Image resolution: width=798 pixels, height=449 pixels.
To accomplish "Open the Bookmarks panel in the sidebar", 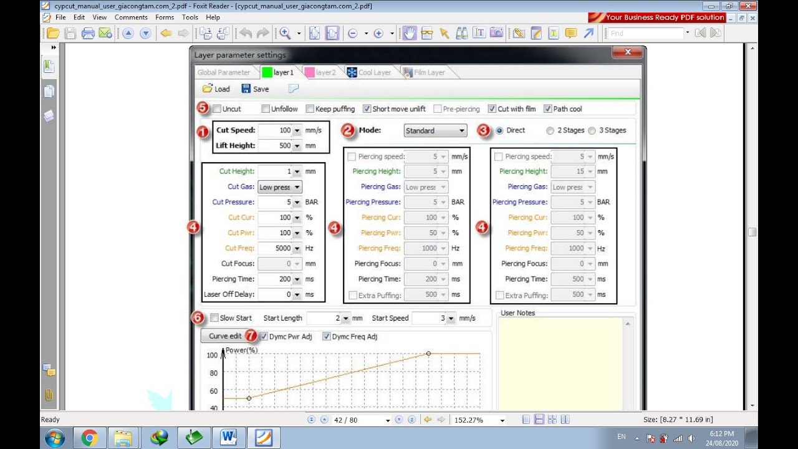I will click(x=49, y=66).
